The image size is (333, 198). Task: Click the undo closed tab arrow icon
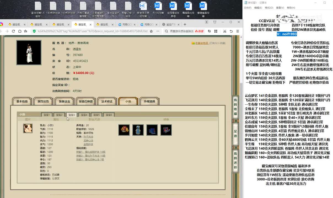click(231, 31)
